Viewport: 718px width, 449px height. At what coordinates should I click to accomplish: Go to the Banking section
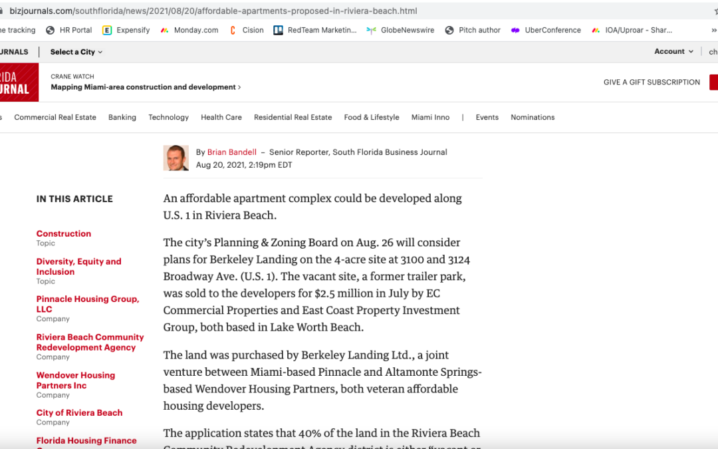(122, 117)
